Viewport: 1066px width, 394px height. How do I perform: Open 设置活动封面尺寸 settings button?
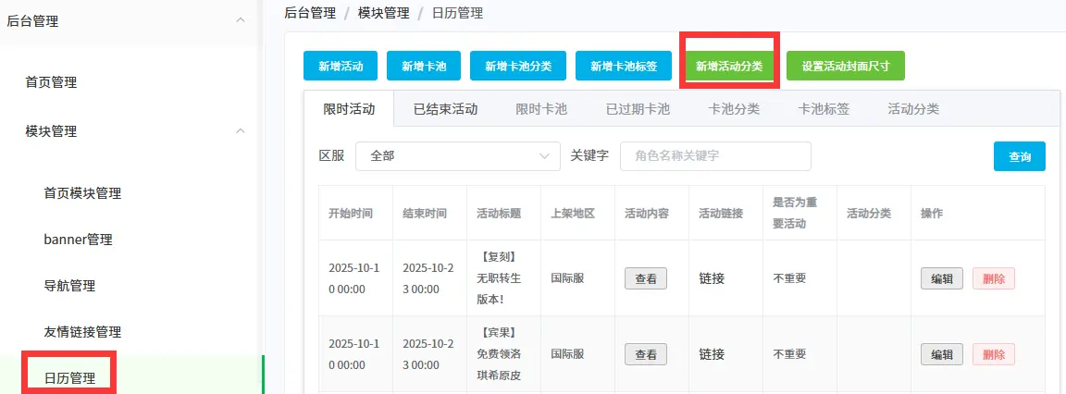tap(845, 66)
